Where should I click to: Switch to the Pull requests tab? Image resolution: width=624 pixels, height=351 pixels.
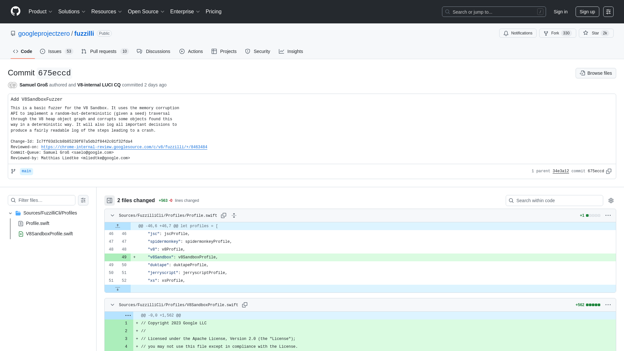(x=105, y=51)
